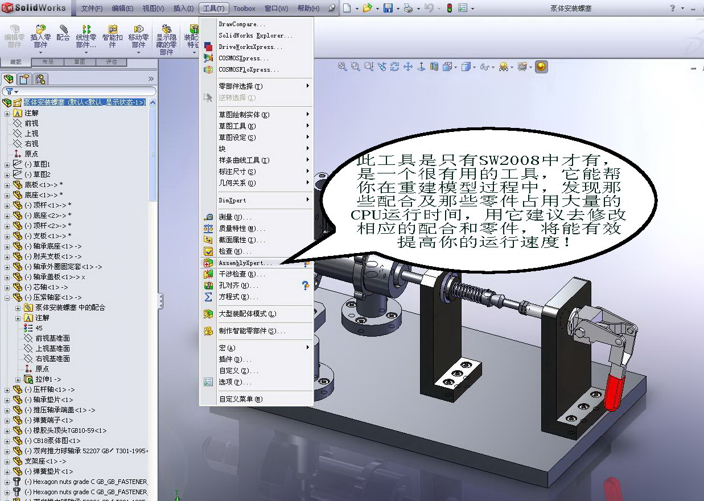This screenshot has width=704, height=501.
Task: Open the 草图绘制实体(K) submenu
Action: click(x=256, y=115)
